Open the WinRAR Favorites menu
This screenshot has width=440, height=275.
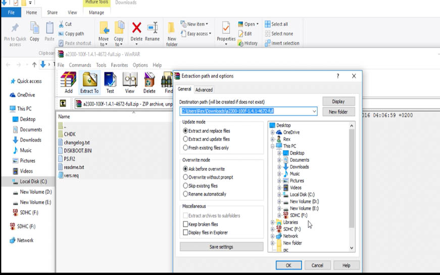coord(119,65)
